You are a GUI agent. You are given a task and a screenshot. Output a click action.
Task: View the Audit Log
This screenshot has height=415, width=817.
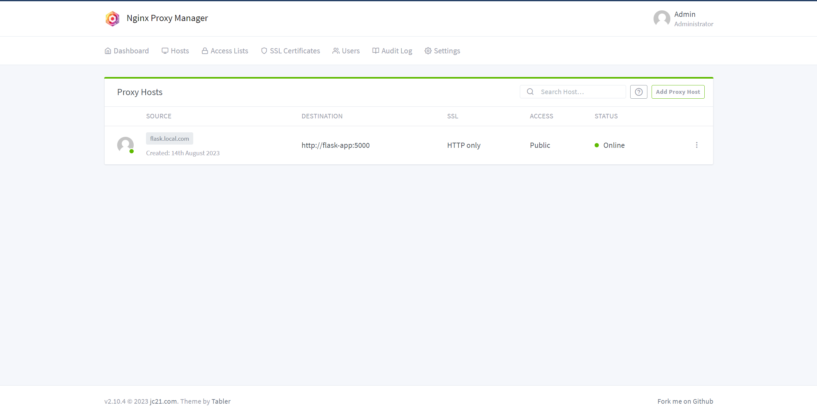pyautogui.click(x=392, y=51)
